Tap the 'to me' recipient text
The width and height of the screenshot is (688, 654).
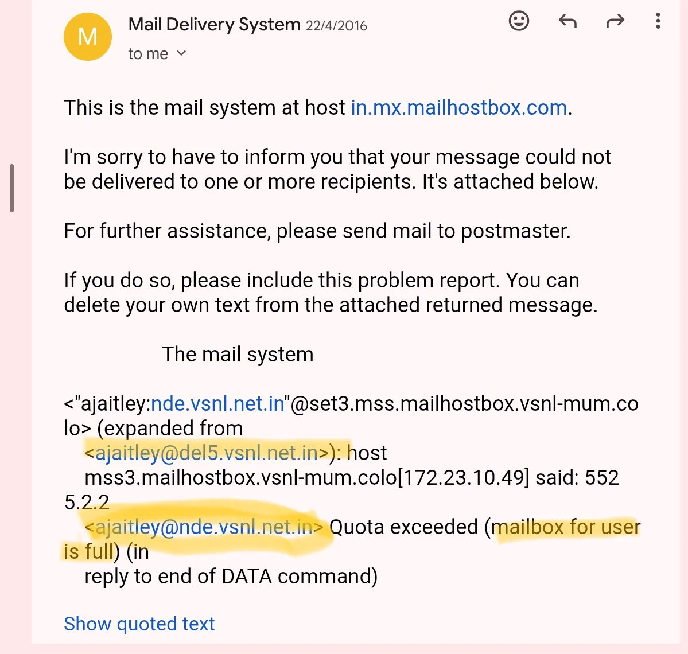[x=148, y=54]
